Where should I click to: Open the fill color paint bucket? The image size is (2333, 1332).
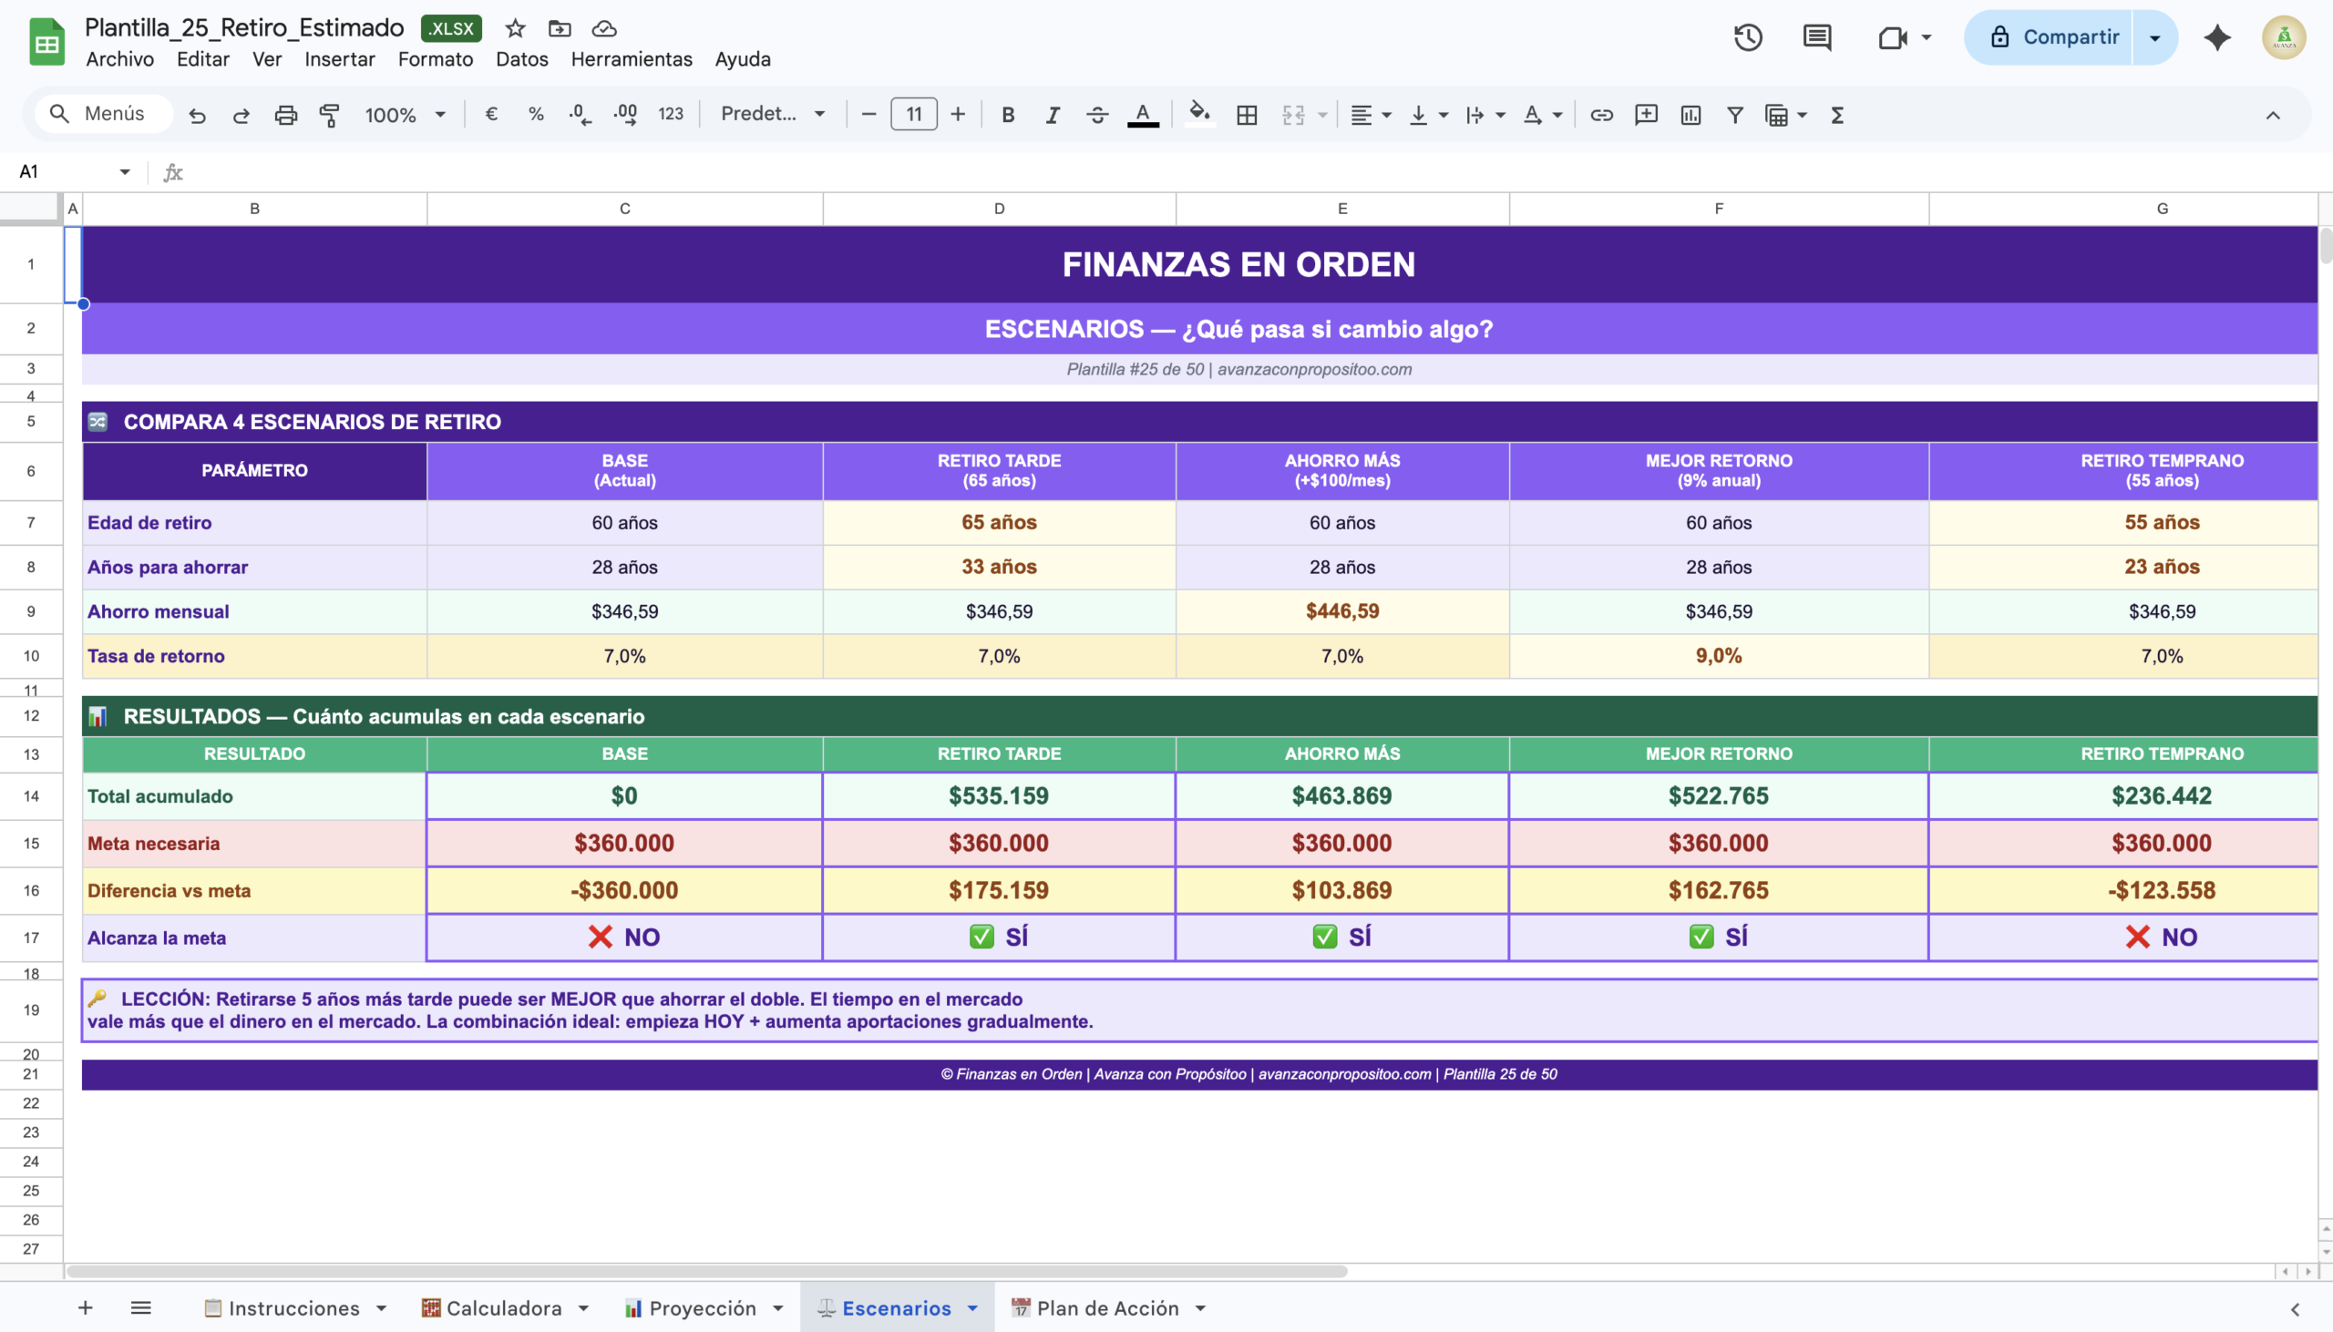point(1198,115)
